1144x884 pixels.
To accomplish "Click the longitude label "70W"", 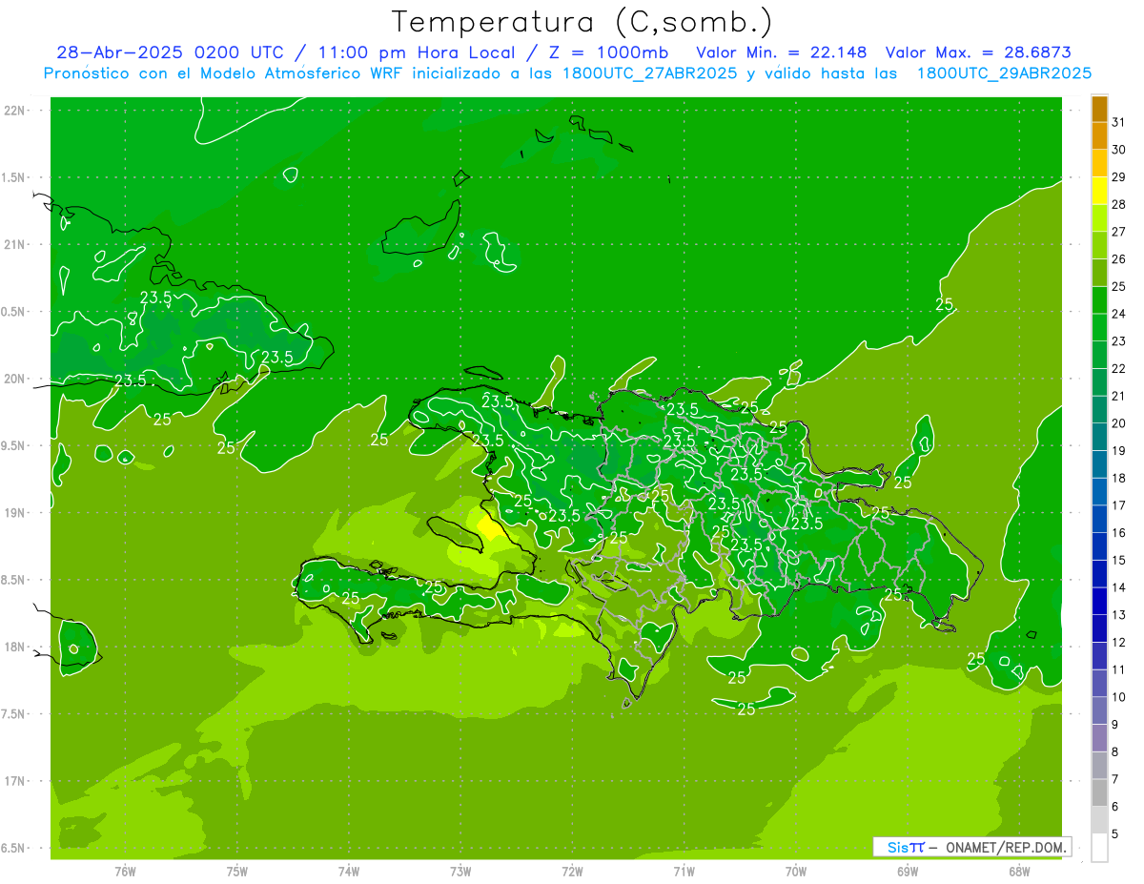I will point(796,871).
